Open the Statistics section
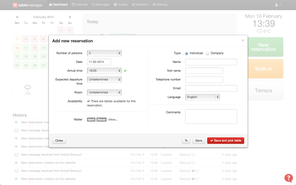This screenshot has width=296, height=185. [x=140, y=4]
